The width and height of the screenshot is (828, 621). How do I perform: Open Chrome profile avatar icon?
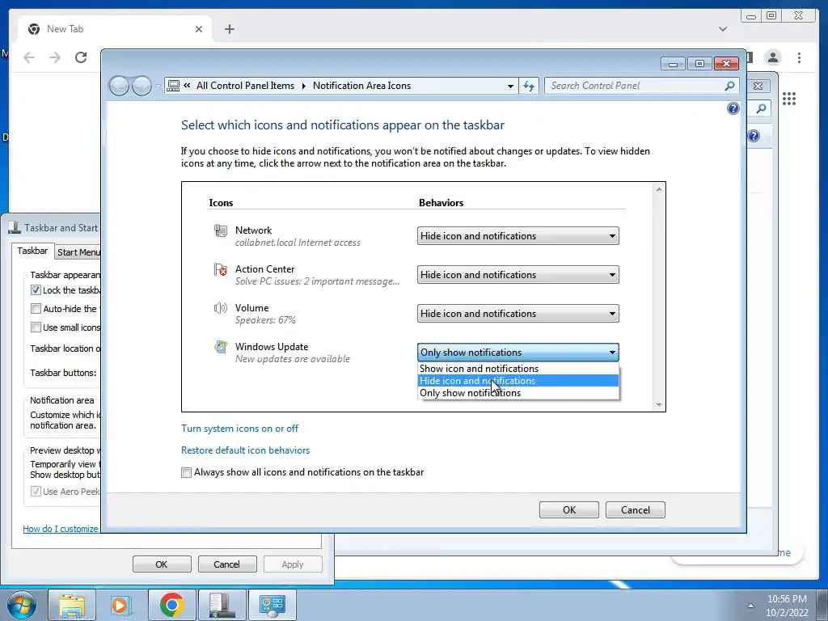click(x=773, y=57)
